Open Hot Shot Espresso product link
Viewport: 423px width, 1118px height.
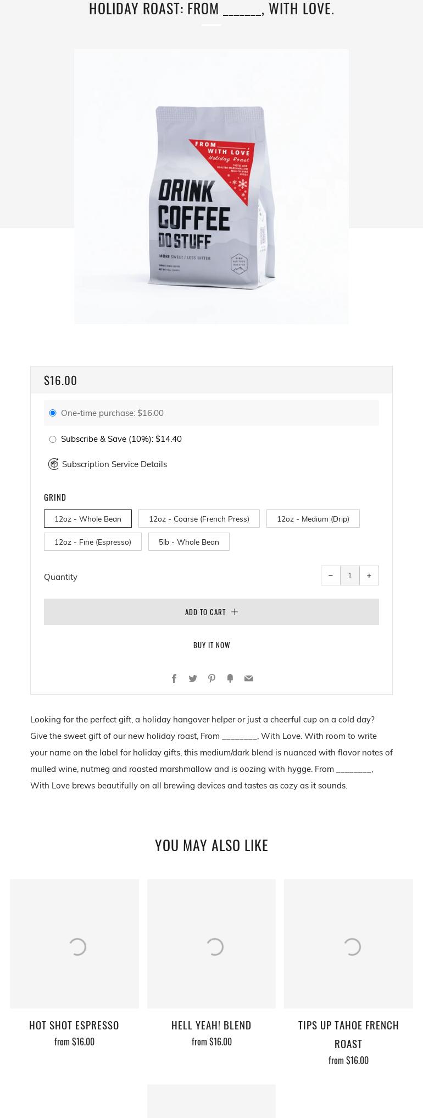pyautogui.click(x=74, y=1025)
